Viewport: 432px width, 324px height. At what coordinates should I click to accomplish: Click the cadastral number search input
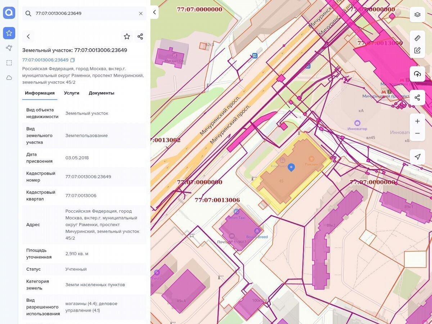point(85,13)
